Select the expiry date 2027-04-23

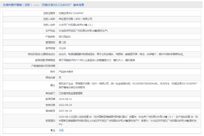click(x=65, y=111)
